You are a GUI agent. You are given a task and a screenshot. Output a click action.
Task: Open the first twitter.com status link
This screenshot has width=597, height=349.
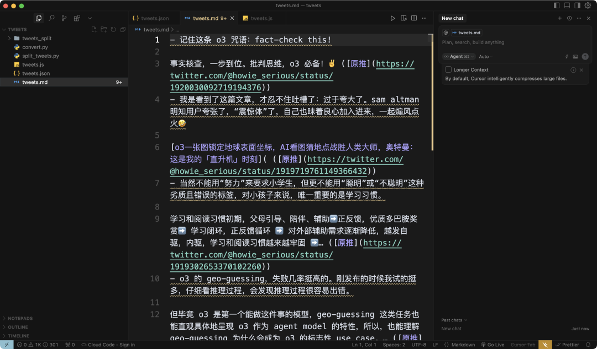[x=292, y=76]
